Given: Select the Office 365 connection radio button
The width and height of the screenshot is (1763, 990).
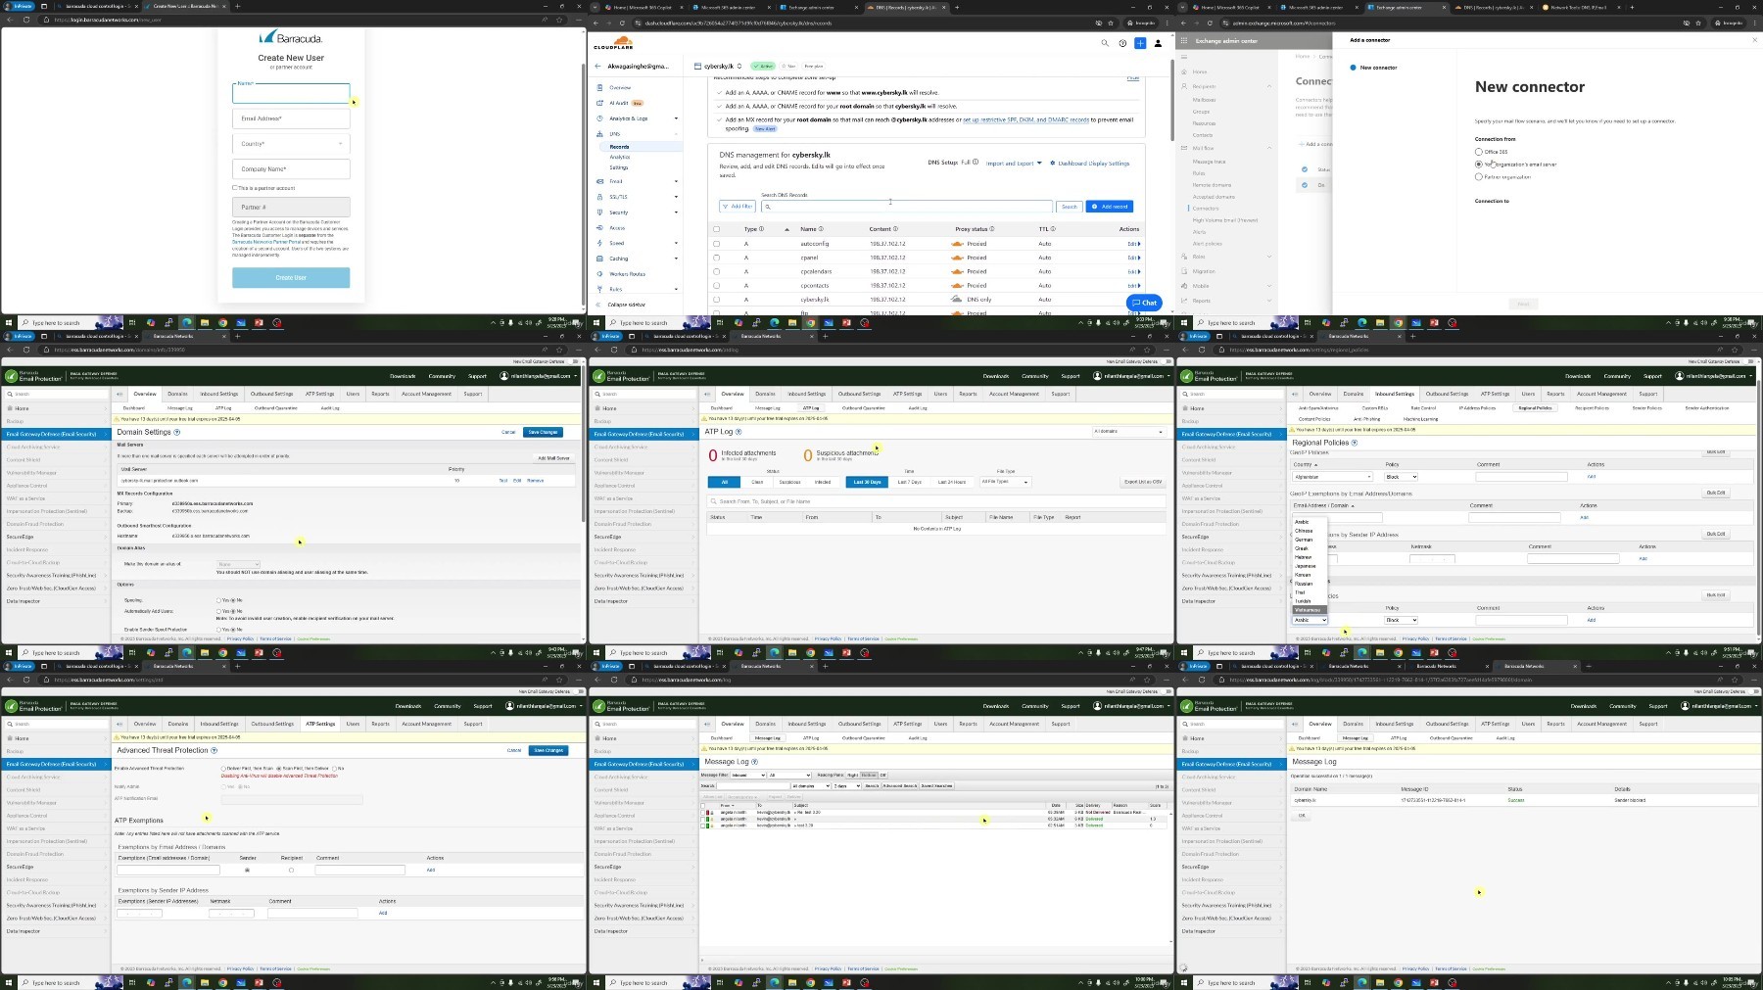Looking at the screenshot, I should click(1479, 152).
